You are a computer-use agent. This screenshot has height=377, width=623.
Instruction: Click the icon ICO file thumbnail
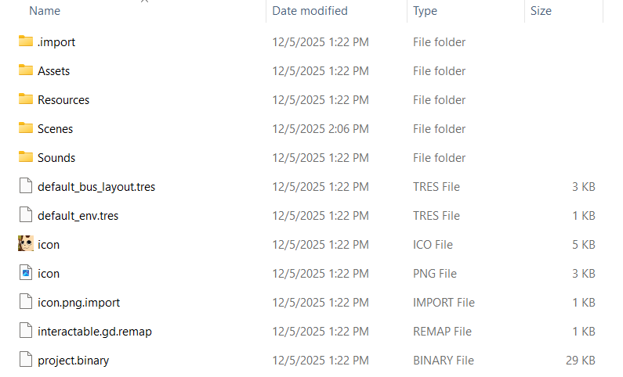coord(26,243)
